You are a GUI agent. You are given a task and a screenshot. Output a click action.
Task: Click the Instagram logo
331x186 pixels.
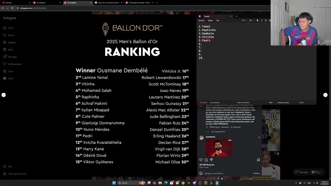click(10, 18)
